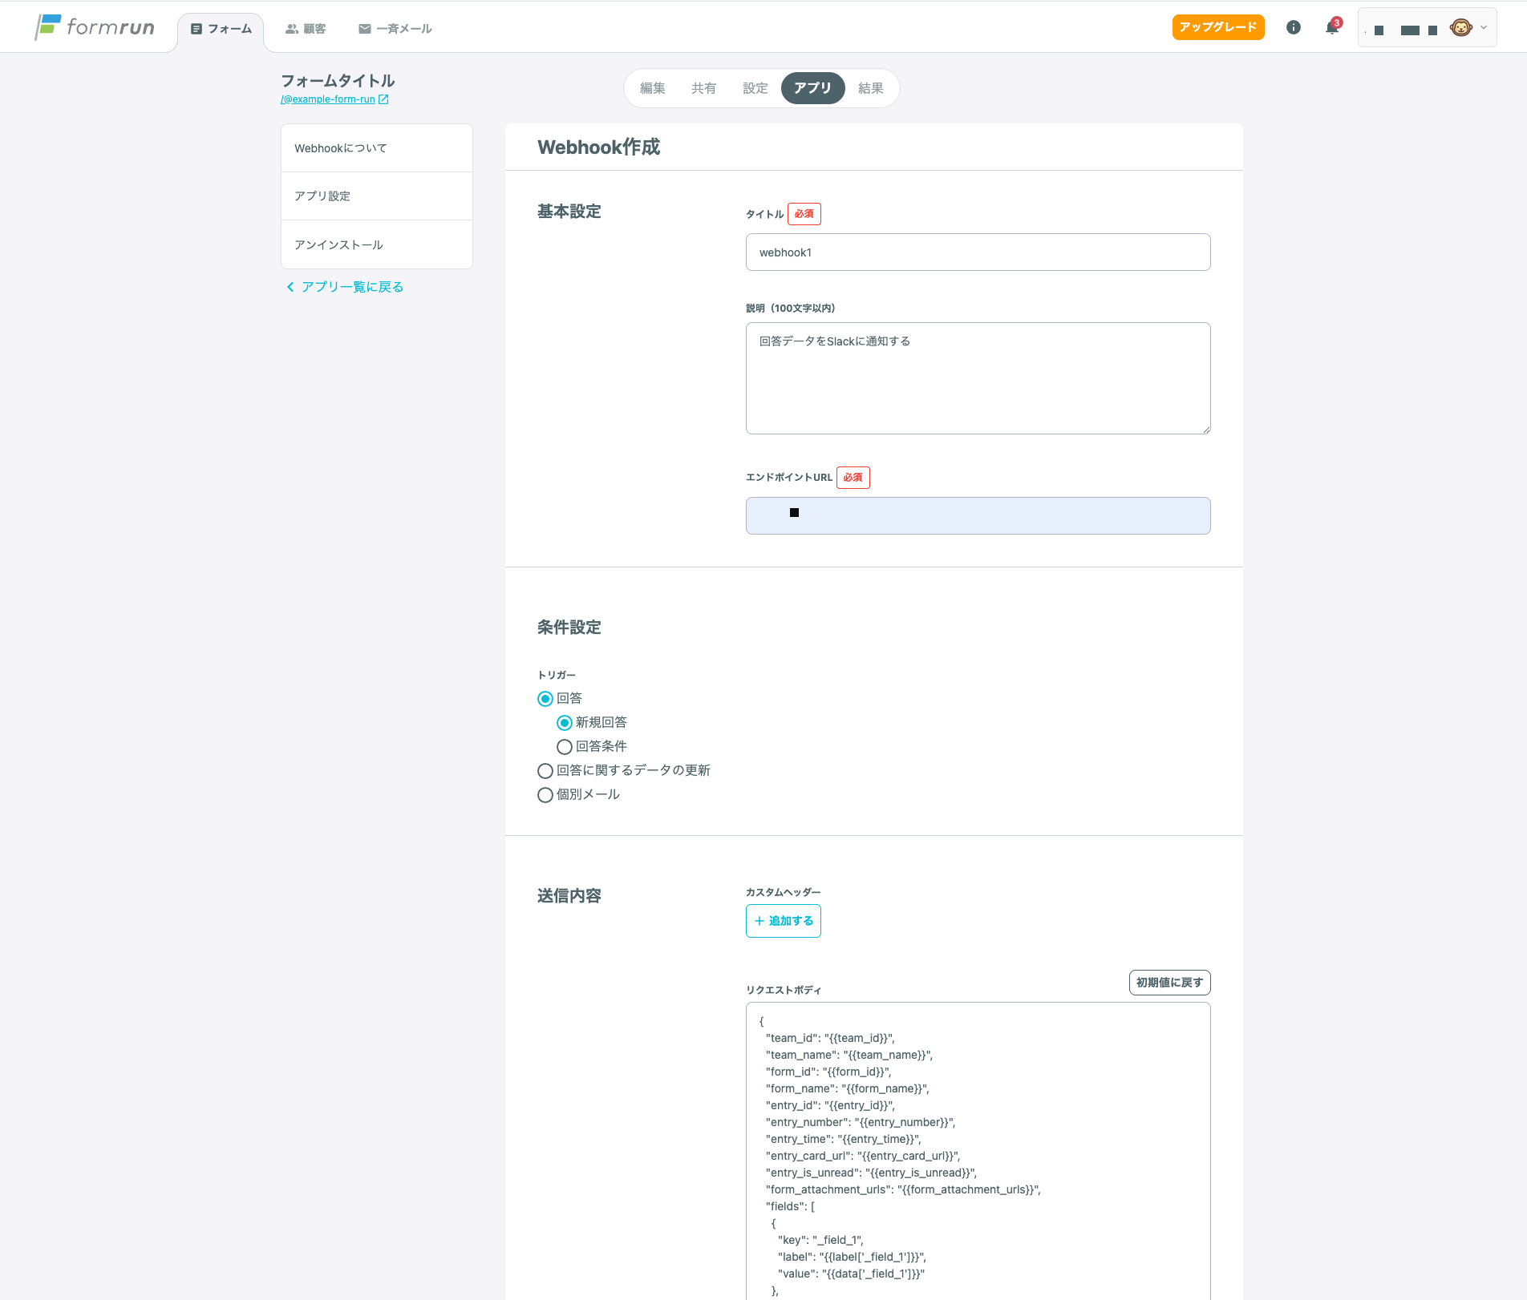This screenshot has height=1300, width=1527.
Task: Select the 個別メール radio option
Action: (x=545, y=795)
